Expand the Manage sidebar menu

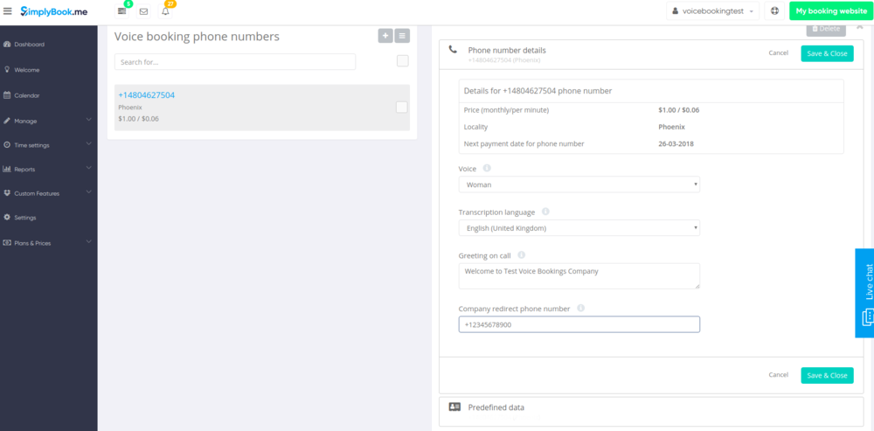tap(48, 121)
